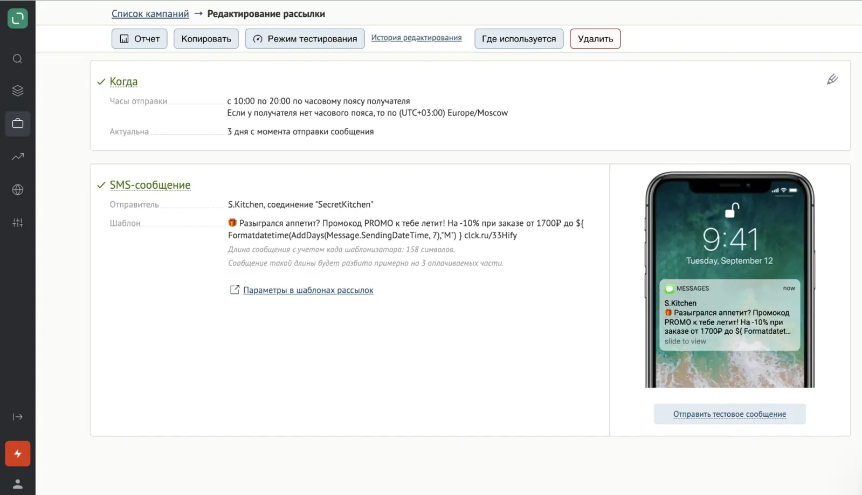Viewport: 862px width, 495px height.
Task: Expand sidebar with the arrow icon
Action: [17, 417]
